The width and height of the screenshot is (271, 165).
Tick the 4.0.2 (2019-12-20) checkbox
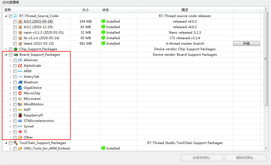point(15,27)
